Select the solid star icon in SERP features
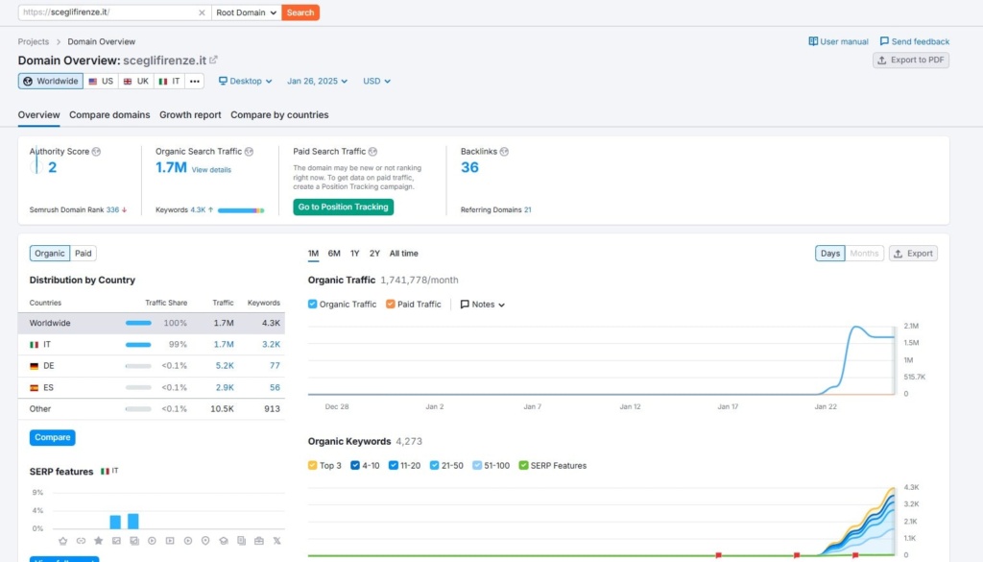This screenshot has width=983, height=562. click(x=99, y=541)
